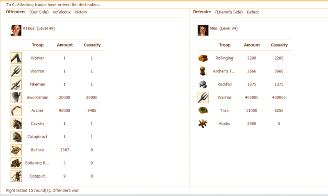Click the Abatis defense icon
Viewport: 328px width, 196px height.
203,124
